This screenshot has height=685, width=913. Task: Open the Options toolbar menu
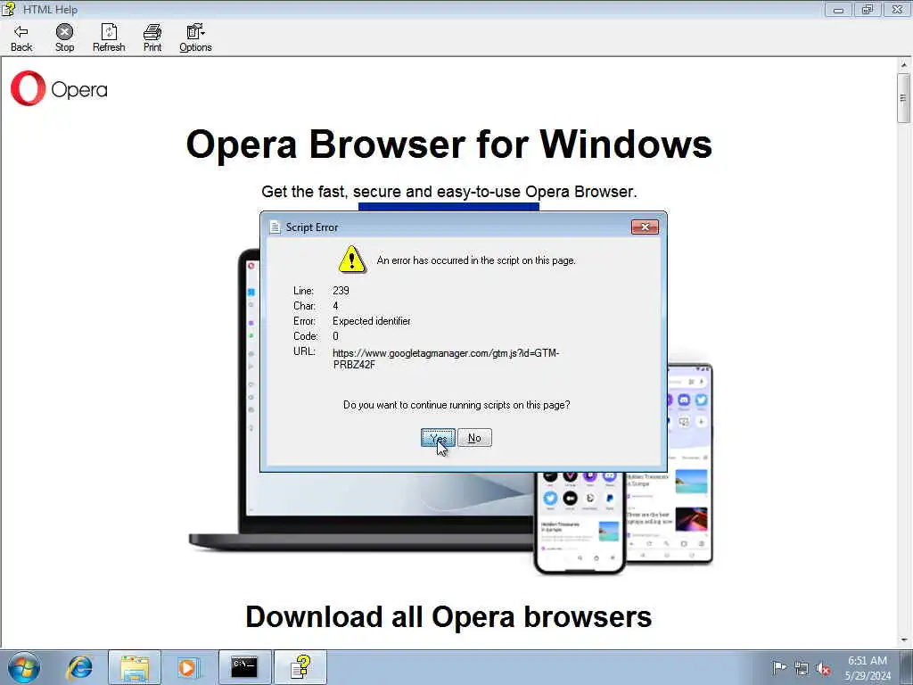tap(195, 38)
